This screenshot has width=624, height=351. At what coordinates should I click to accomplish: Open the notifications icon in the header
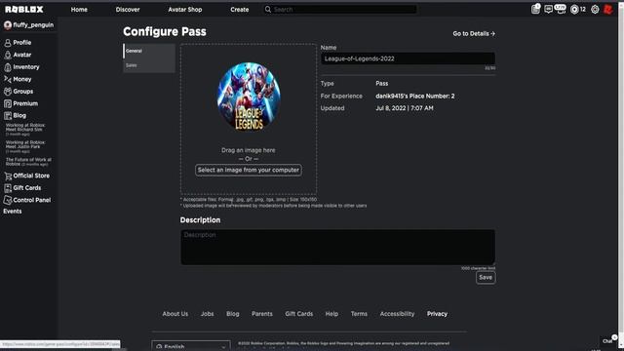pos(535,9)
